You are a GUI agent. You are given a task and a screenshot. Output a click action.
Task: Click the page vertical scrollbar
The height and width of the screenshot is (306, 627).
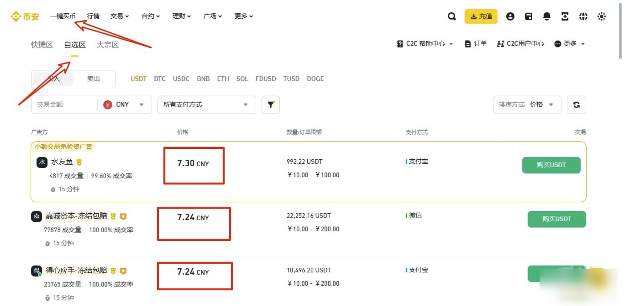pyautogui.click(x=620, y=29)
